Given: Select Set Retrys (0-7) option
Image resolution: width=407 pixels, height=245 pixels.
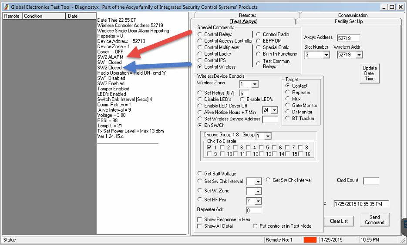Looking at the screenshot, I should coord(200,93).
